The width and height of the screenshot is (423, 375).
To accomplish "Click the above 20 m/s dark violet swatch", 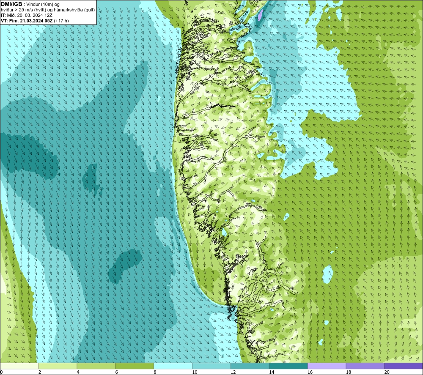I will [404, 366].
